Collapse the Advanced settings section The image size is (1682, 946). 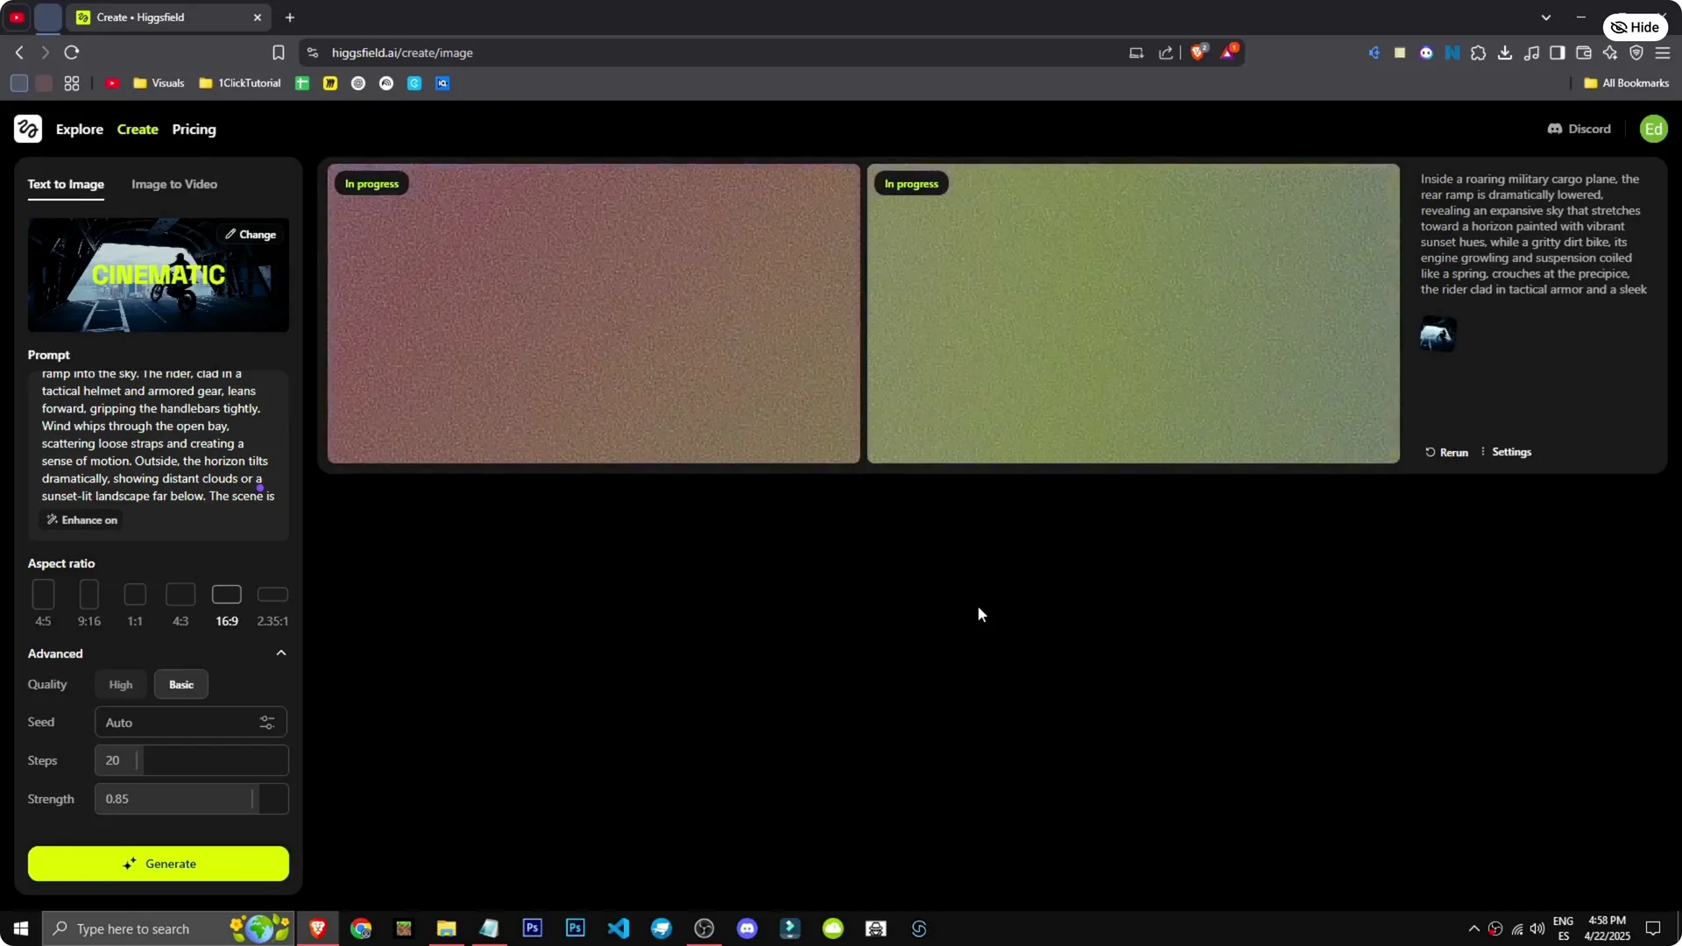point(280,653)
